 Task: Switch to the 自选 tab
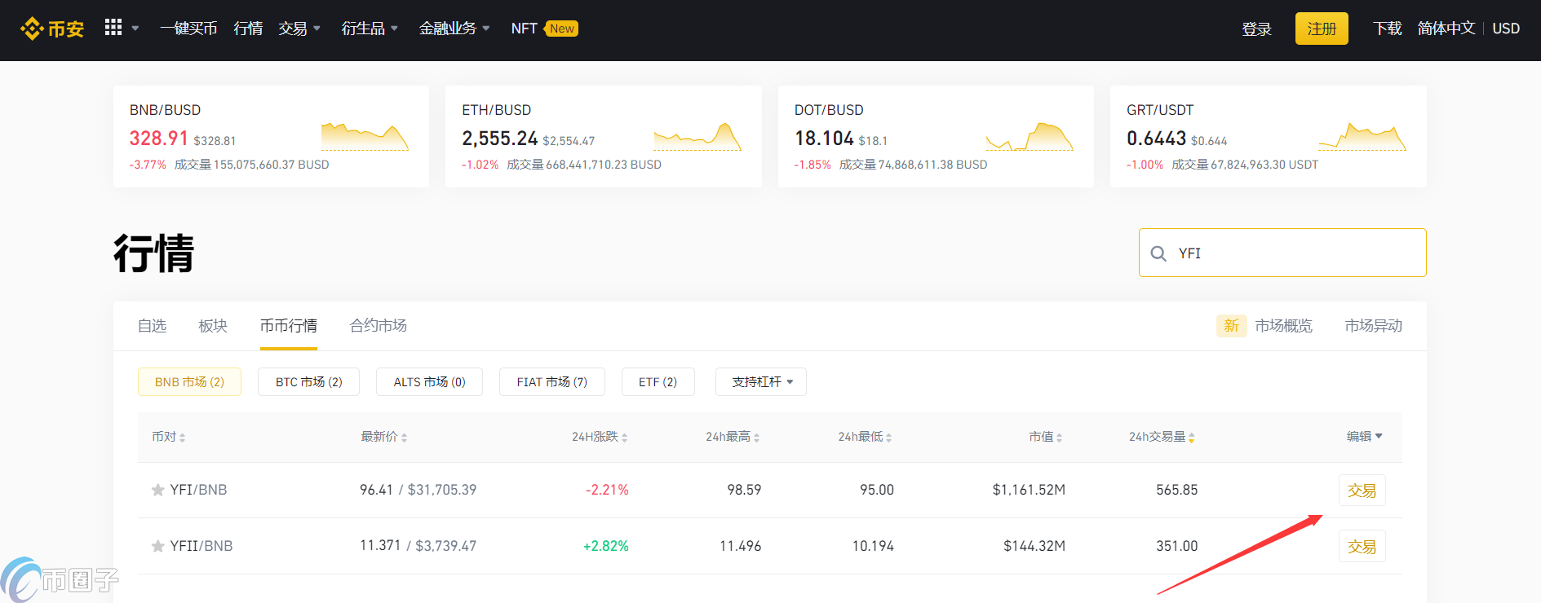pos(152,326)
